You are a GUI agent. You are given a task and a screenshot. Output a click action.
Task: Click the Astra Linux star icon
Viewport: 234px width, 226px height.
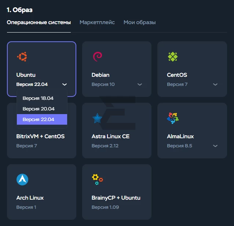tap(97, 118)
